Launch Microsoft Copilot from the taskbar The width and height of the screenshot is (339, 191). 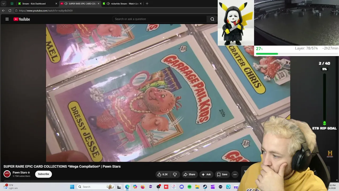[x=135, y=187]
